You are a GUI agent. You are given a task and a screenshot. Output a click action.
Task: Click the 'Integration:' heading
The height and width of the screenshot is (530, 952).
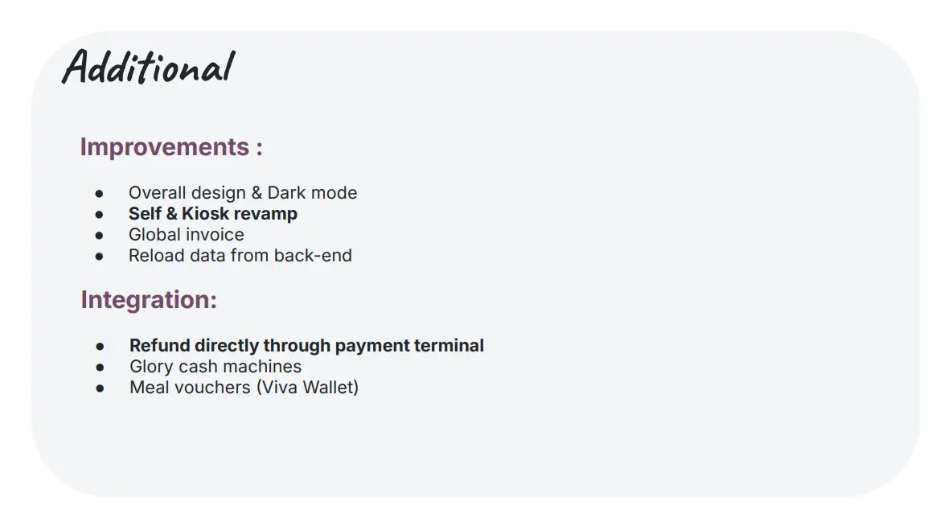click(149, 300)
